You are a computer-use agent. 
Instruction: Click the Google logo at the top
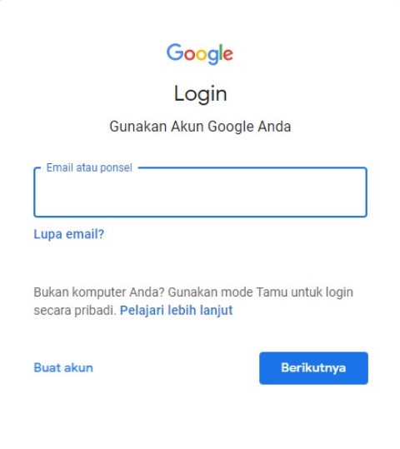point(200,54)
